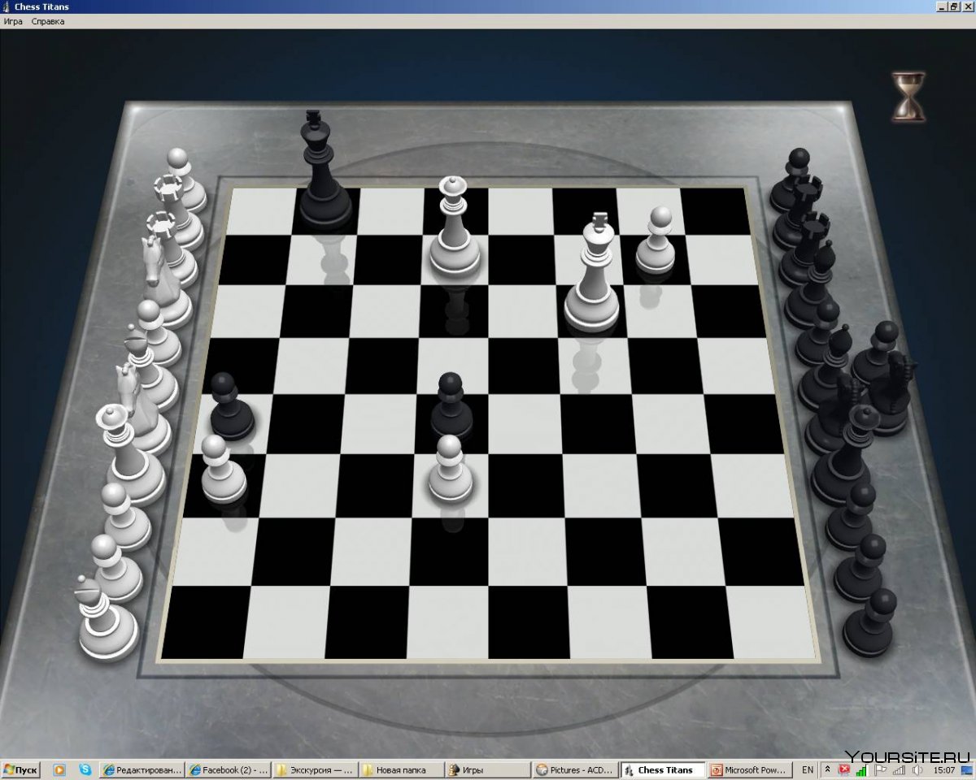
Task: Launch Skype from the quick launch bar
Action: click(85, 770)
